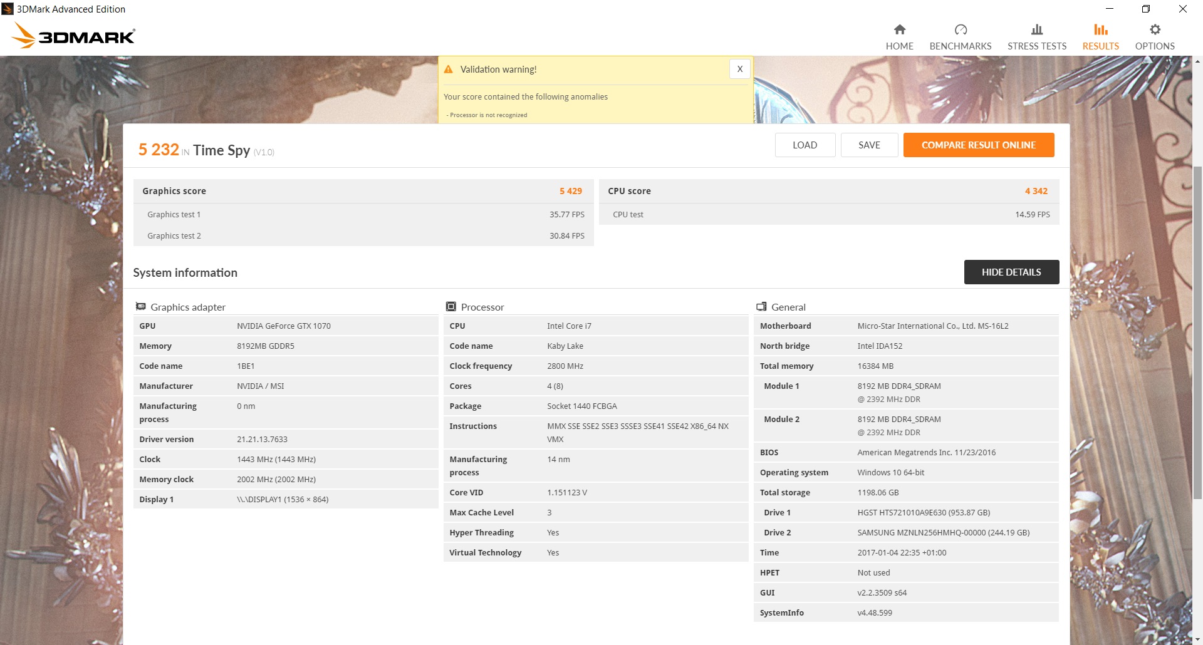1203x645 pixels.
Task: Minimize the 3DMark window
Action: [x=1110, y=9]
